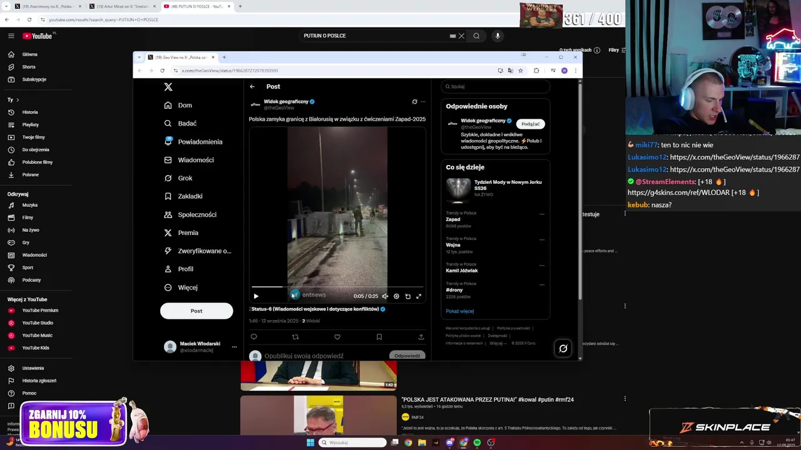Submit YouTube search with magnifier icon
The width and height of the screenshot is (801, 450).
(476, 36)
